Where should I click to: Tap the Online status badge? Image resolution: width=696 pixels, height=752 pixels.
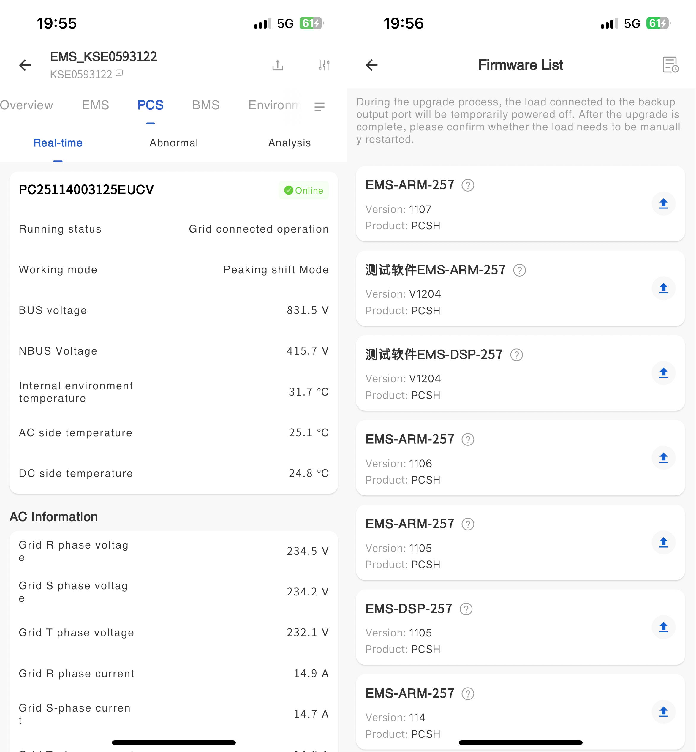[x=303, y=191]
